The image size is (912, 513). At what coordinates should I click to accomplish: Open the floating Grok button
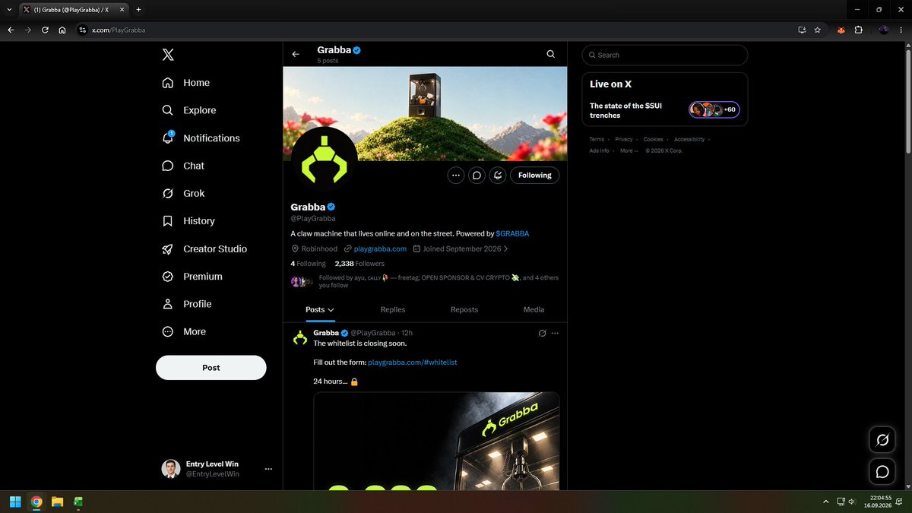[882, 440]
